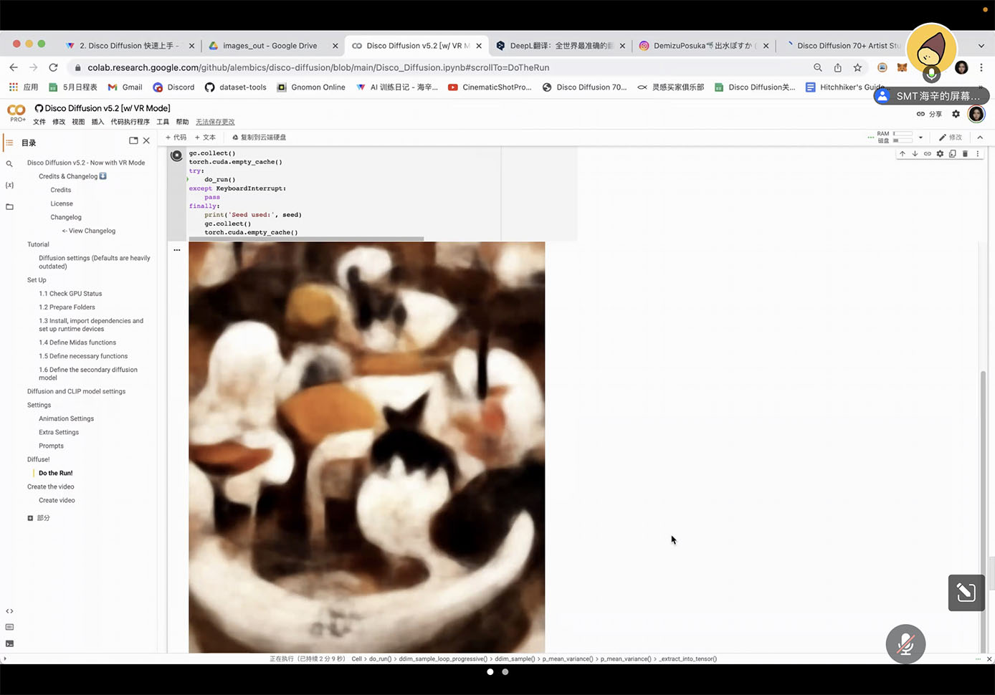Viewport: 995px width, 695px height.
Task: Open more cell actions three-dot menu
Action: point(977,153)
